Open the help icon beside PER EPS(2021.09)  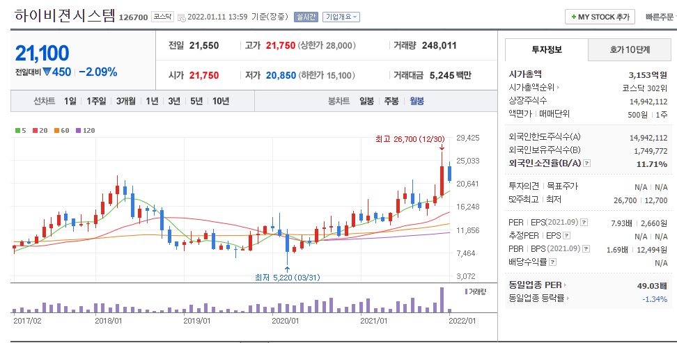(x=584, y=222)
